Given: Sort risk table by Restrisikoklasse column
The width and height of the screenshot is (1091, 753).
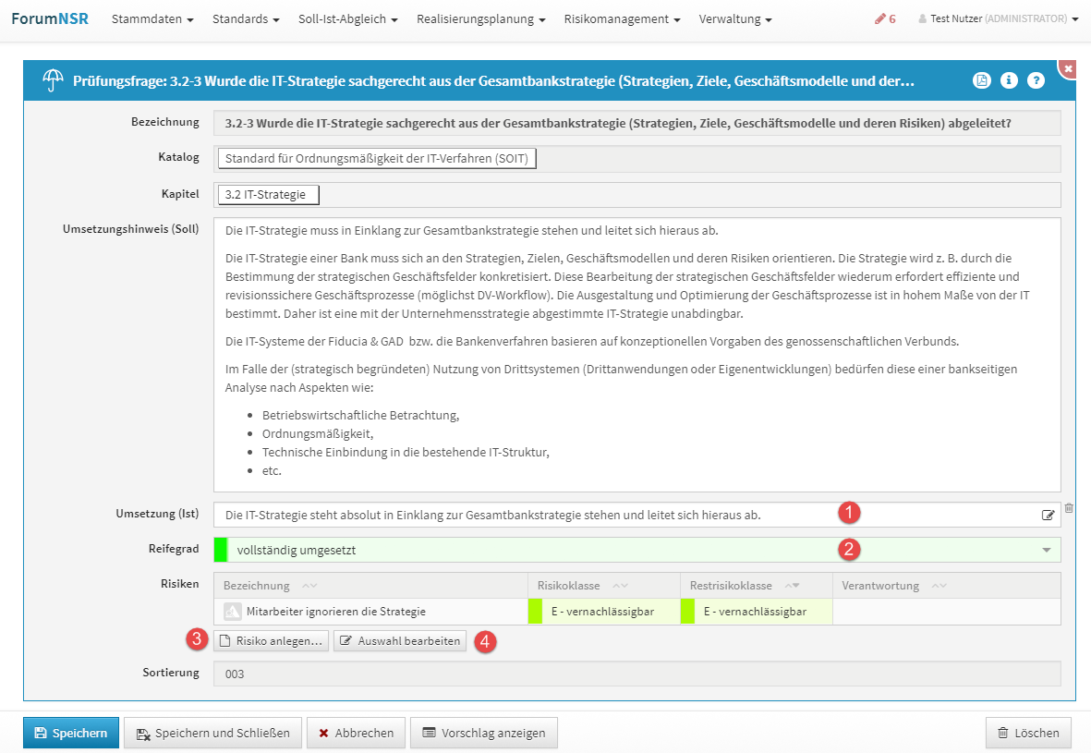Looking at the screenshot, I should point(792,586).
